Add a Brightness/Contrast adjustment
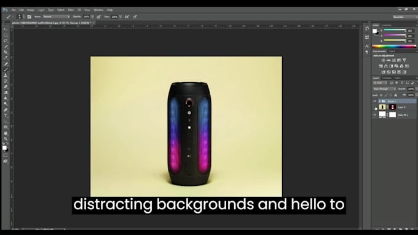The height and width of the screenshot is (235, 418). (383, 60)
